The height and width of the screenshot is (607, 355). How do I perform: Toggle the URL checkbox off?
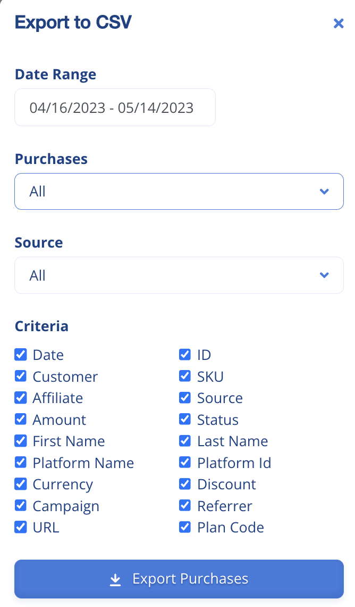pyautogui.click(x=20, y=527)
